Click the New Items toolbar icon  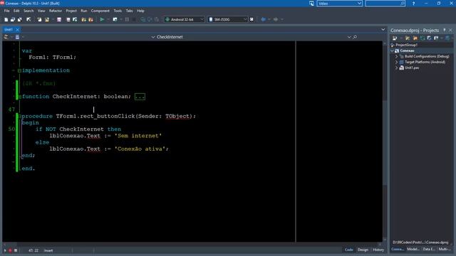point(6,19)
